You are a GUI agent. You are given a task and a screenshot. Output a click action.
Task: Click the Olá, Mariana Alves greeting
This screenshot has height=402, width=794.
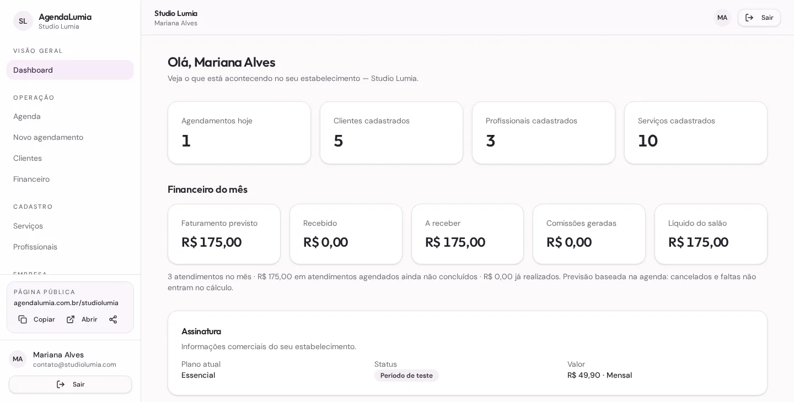tap(221, 62)
